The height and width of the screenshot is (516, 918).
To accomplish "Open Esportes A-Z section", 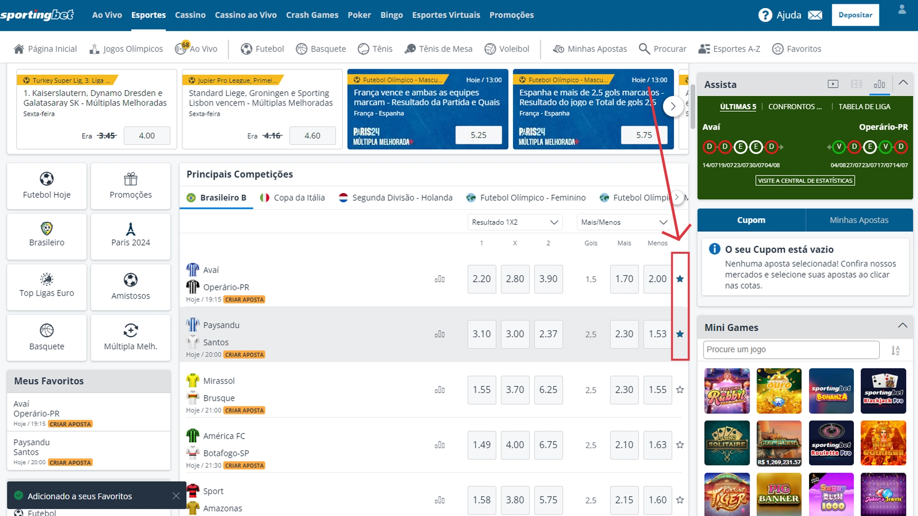I will 729,48.
